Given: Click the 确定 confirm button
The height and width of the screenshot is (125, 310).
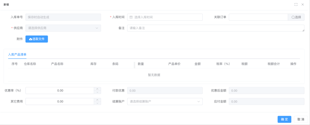Looking at the screenshot, I should click(x=284, y=119).
